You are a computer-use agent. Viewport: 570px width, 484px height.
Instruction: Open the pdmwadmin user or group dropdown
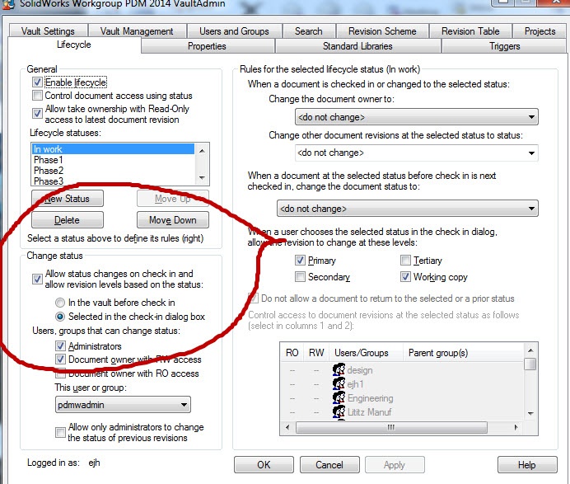coord(123,405)
